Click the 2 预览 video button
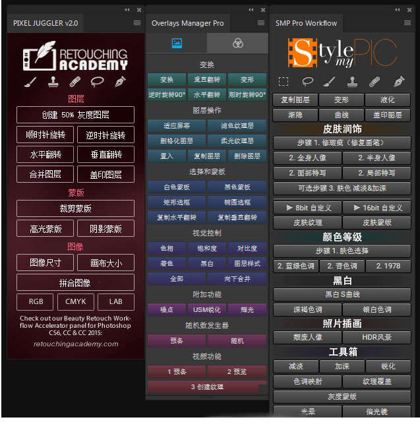Image resolution: width=420 pixels, height=434 pixels. [x=237, y=372]
